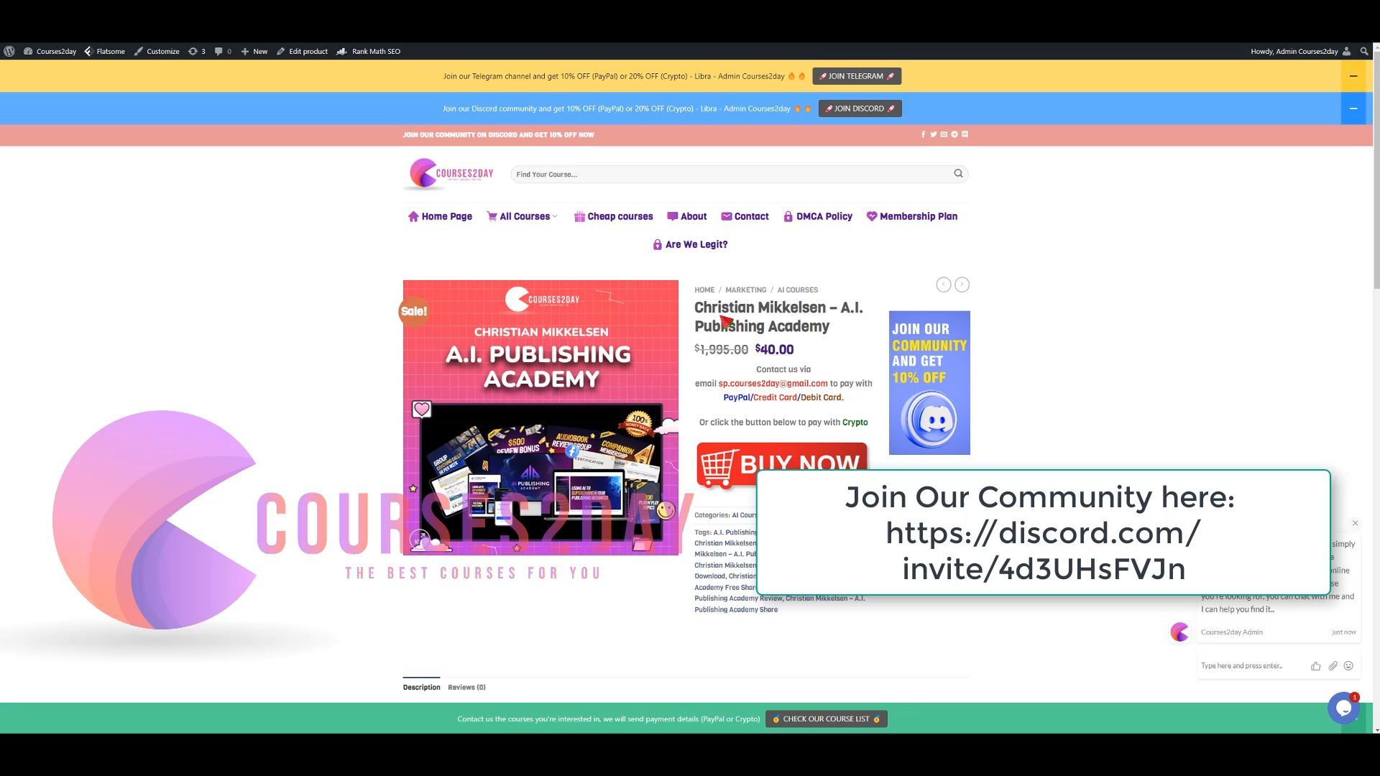Viewport: 1380px width, 776px height.
Task: Expand the All Courses dropdown menu
Action: (522, 216)
